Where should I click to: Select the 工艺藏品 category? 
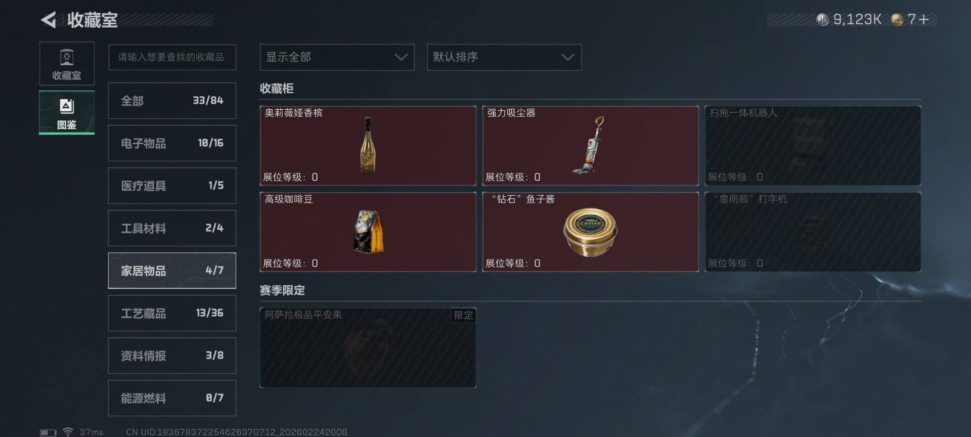172,313
